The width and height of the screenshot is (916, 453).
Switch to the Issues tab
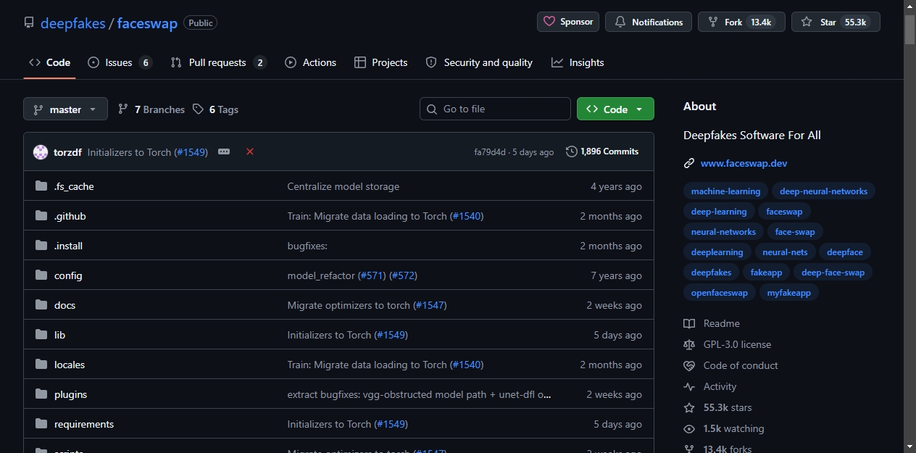point(120,62)
